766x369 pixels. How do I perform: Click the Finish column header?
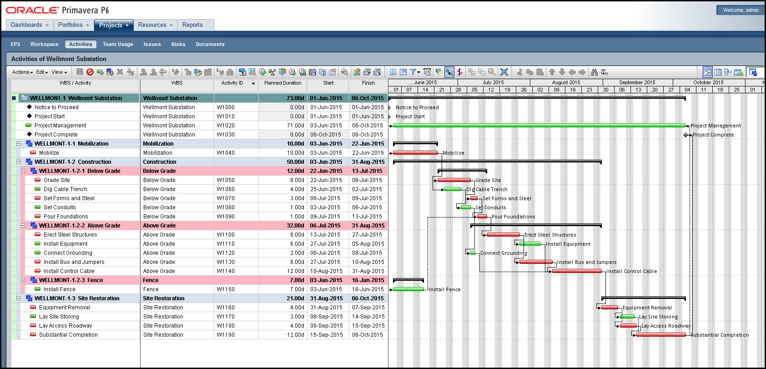coord(368,85)
